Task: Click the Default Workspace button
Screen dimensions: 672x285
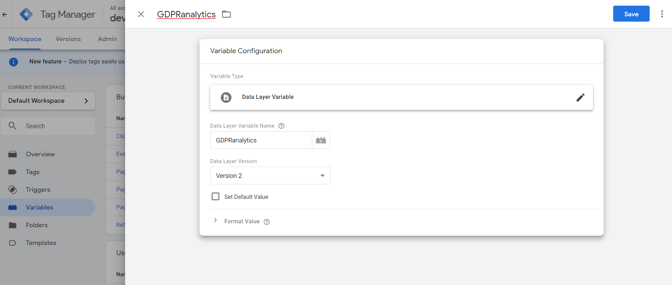Action: pyautogui.click(x=48, y=101)
